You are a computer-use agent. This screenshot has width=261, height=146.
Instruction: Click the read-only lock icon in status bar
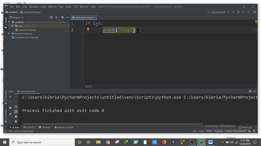pos(249,131)
